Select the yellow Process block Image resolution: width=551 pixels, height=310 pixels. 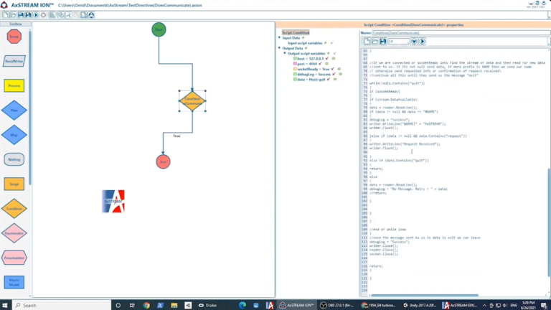click(x=14, y=86)
